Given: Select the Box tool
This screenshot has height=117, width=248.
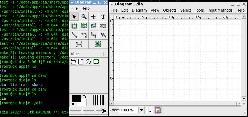Looking at the screenshot, I should (x=74, y=26).
